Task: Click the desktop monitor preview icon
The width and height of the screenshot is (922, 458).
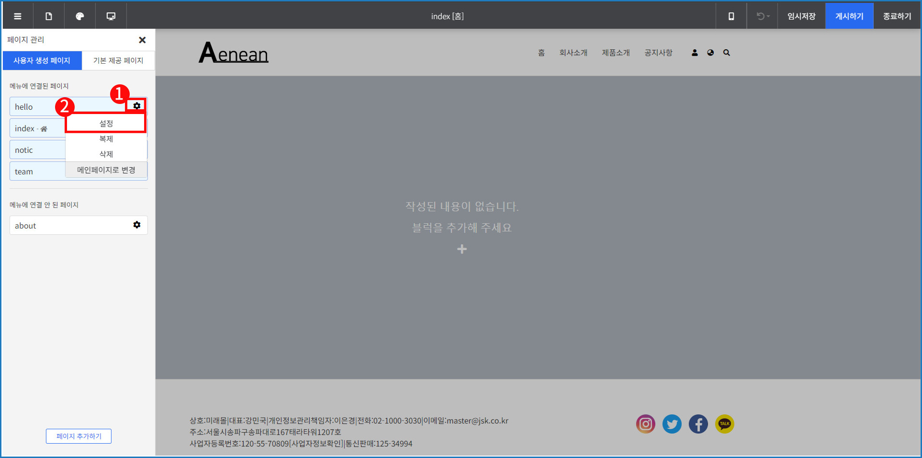Action: (111, 16)
